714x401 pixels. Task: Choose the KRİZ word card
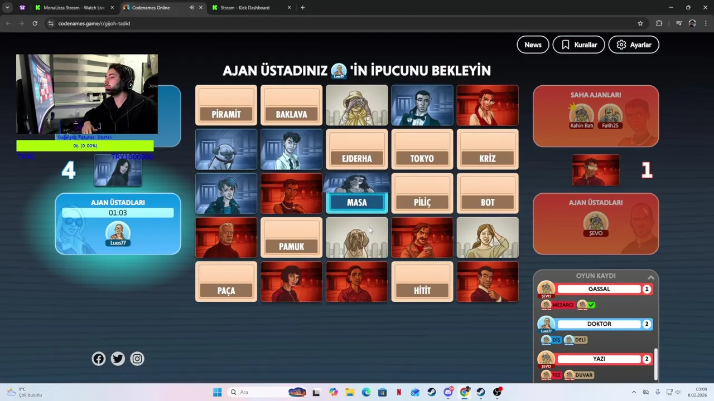(x=487, y=149)
